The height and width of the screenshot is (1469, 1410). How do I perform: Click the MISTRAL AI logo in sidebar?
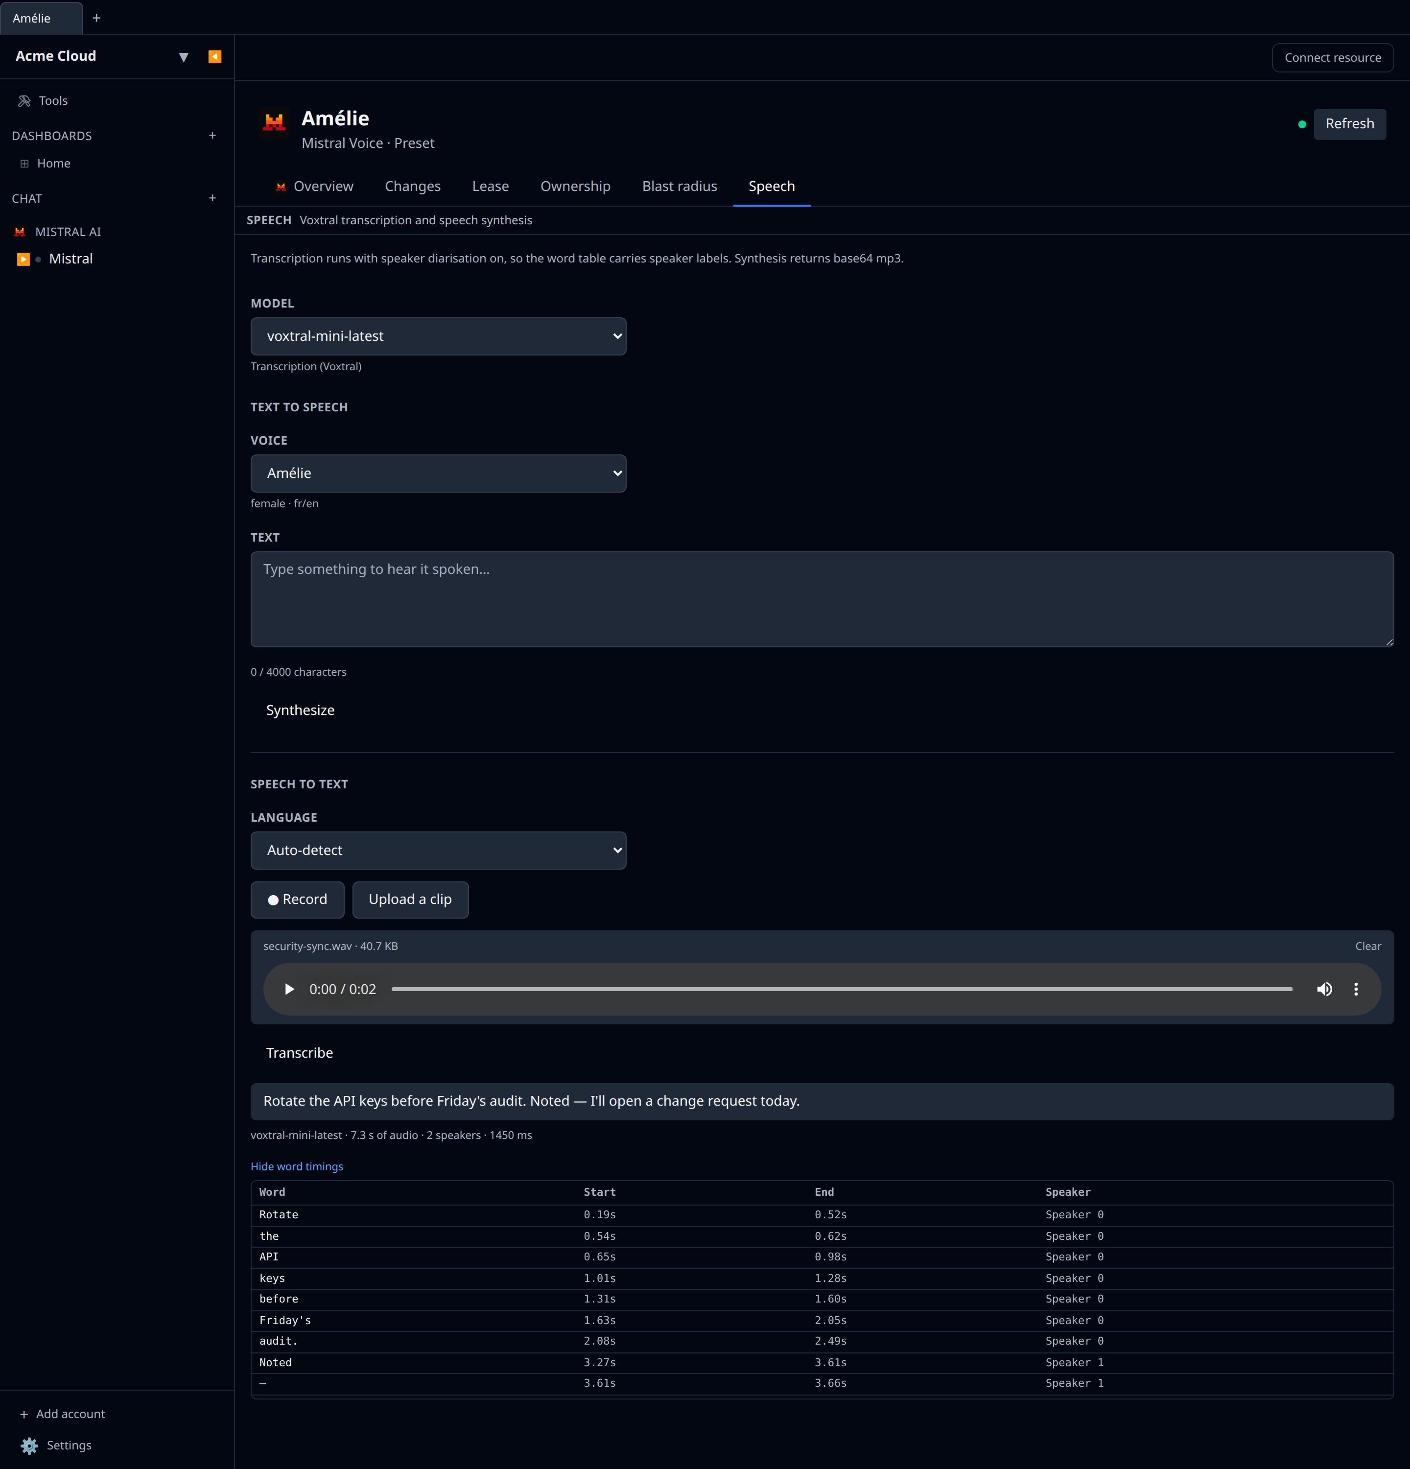(x=20, y=232)
